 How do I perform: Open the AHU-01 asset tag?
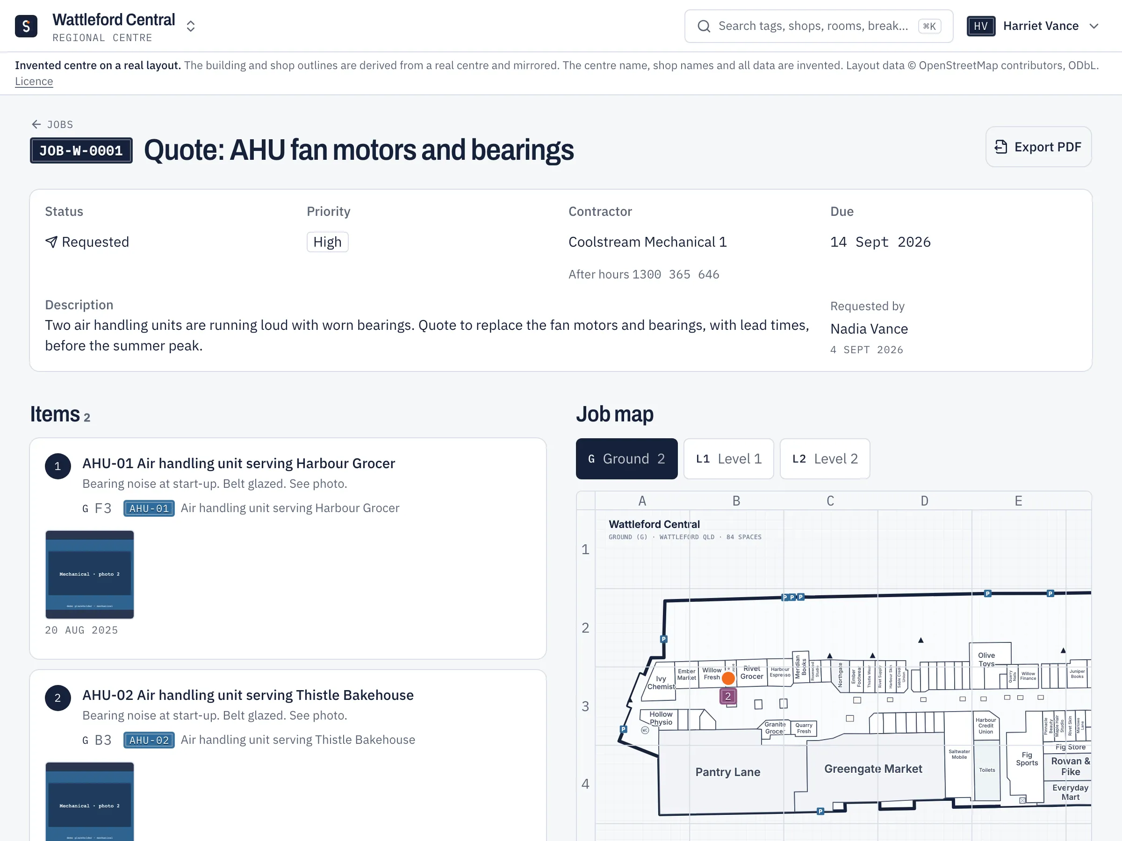149,508
